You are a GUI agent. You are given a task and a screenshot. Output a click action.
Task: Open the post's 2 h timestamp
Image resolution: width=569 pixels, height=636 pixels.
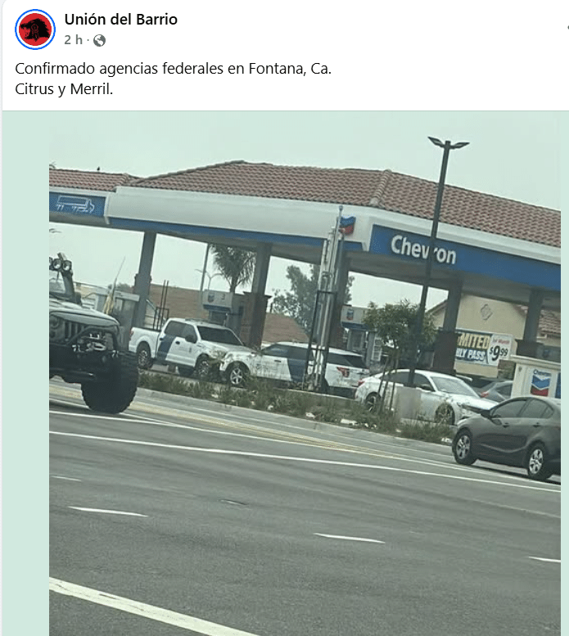(x=73, y=40)
